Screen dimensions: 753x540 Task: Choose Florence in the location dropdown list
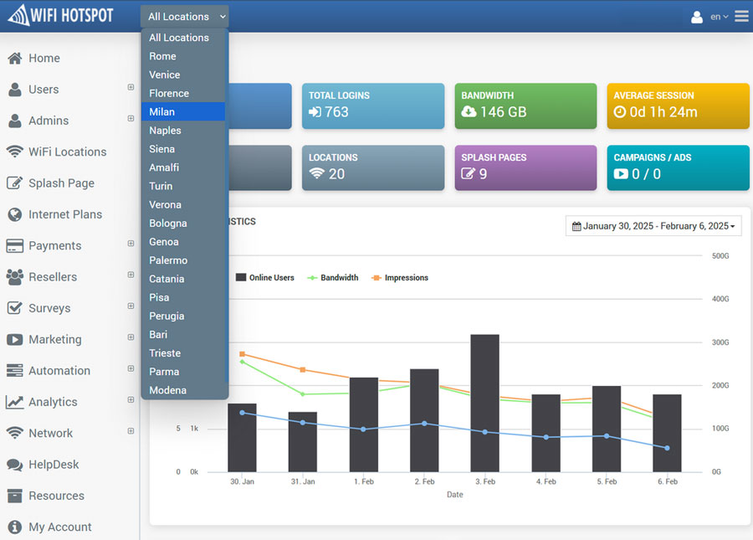[169, 94]
